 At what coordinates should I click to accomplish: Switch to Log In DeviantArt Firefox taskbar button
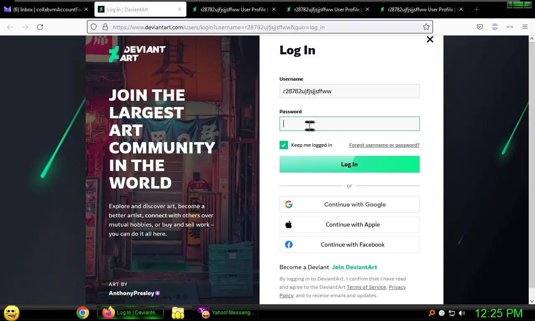(130, 313)
